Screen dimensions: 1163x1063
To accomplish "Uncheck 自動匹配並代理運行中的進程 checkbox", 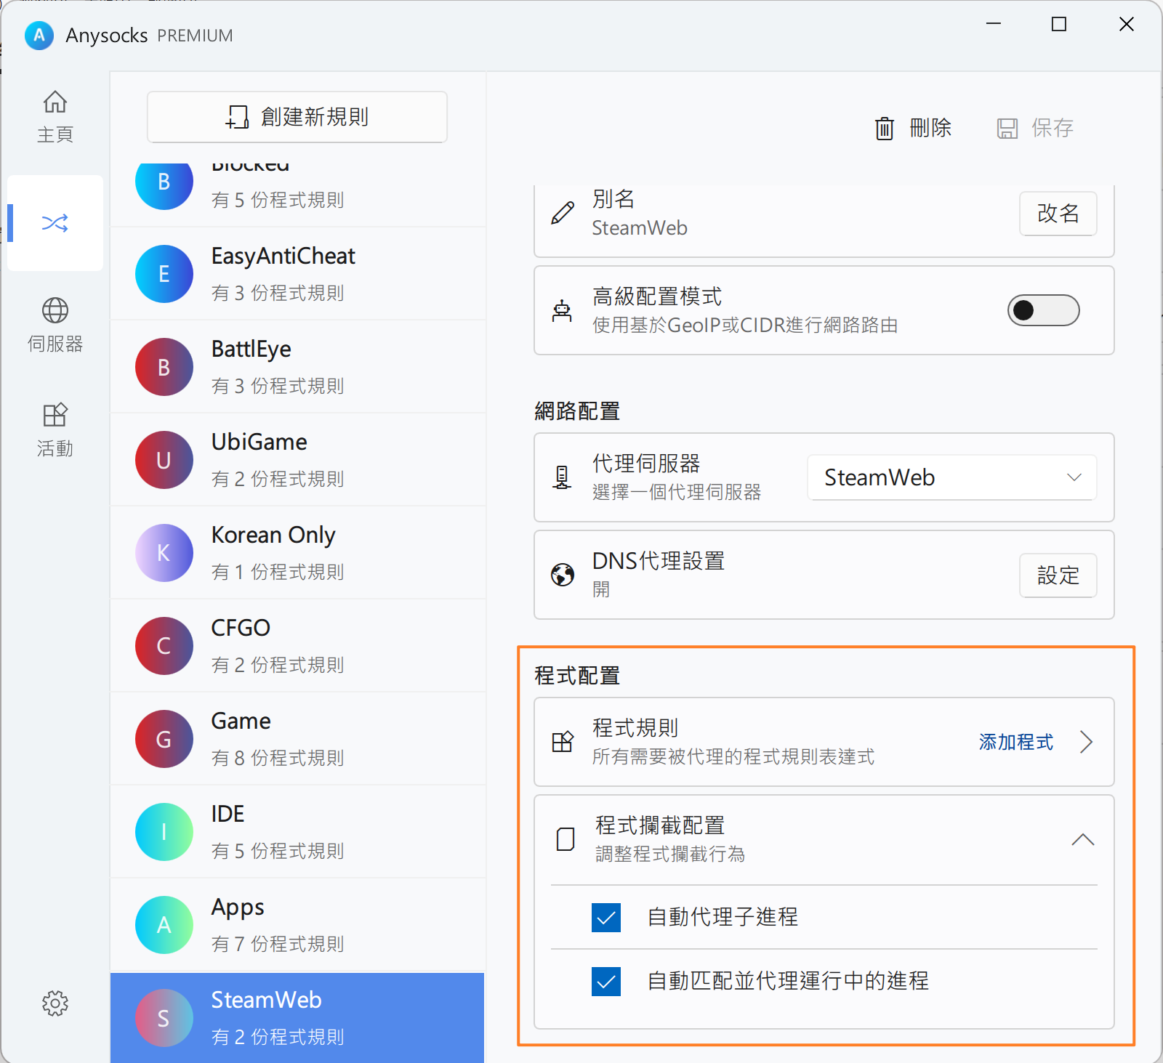I will (606, 982).
